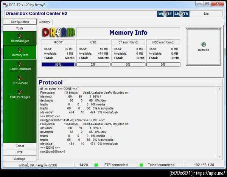Open the Send Command tool icon
The image size is (227, 177).
(20, 64)
